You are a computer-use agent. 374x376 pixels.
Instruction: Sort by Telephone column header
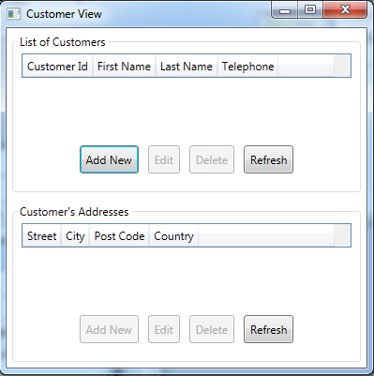pyautogui.click(x=247, y=66)
